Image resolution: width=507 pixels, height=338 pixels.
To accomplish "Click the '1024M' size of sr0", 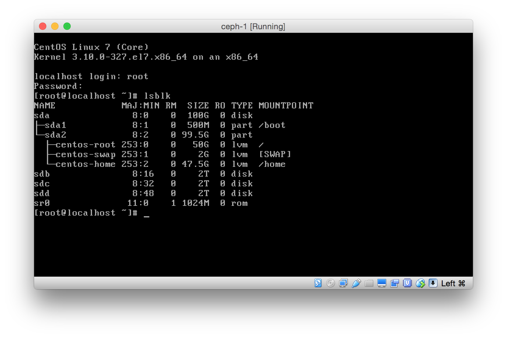I will tap(196, 203).
